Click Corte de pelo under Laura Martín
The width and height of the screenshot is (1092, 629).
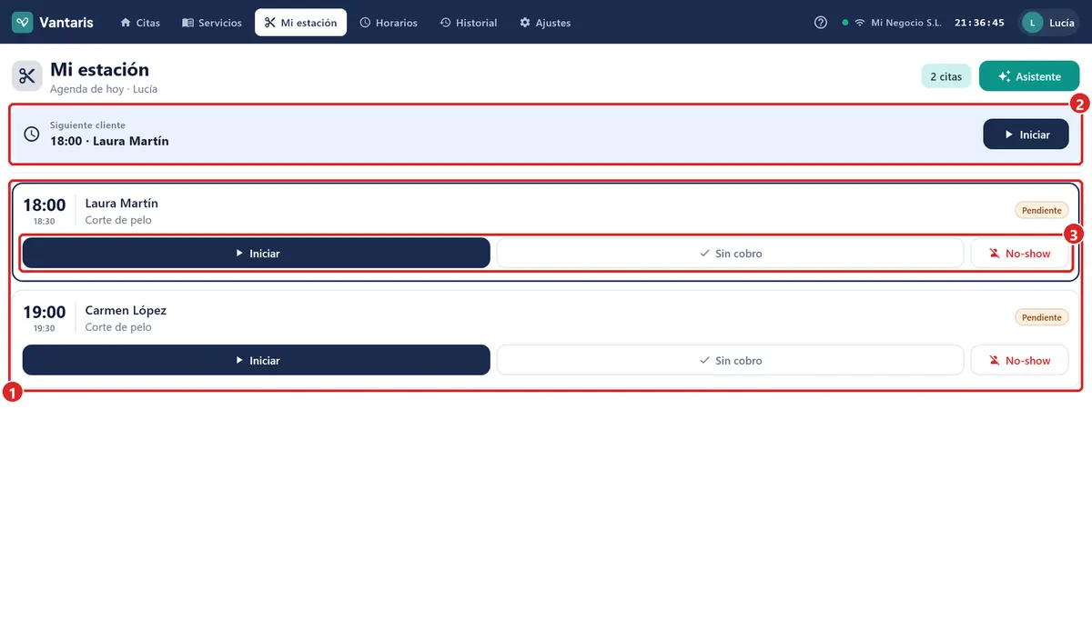[x=118, y=220]
